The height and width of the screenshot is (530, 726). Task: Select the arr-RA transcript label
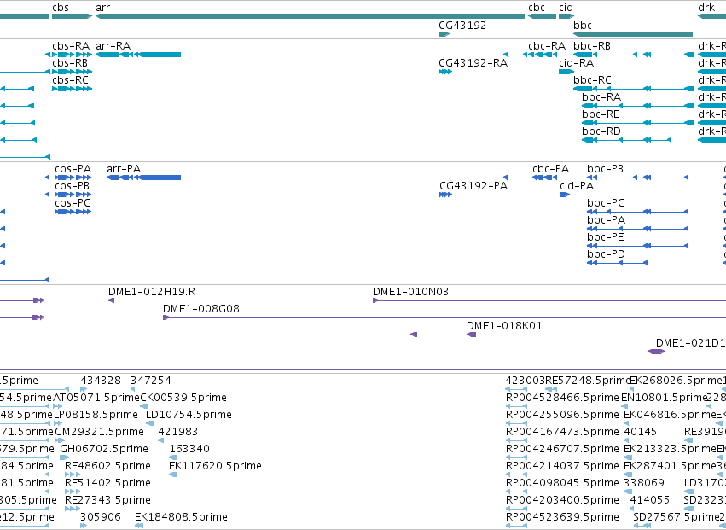pyautogui.click(x=113, y=46)
